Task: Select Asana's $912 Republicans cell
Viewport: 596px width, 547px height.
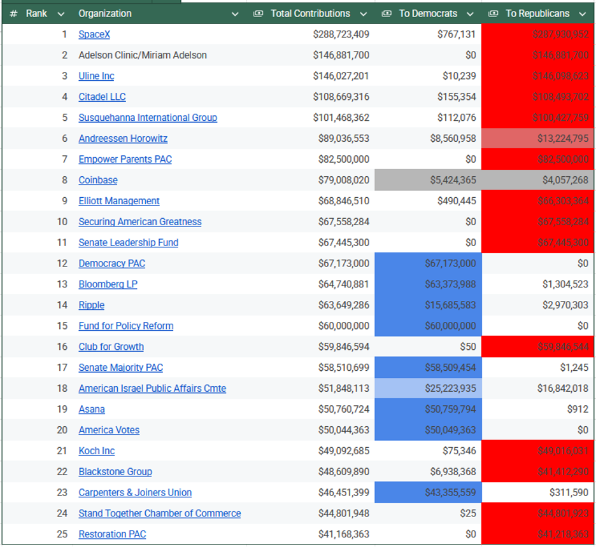Action: tap(538, 410)
